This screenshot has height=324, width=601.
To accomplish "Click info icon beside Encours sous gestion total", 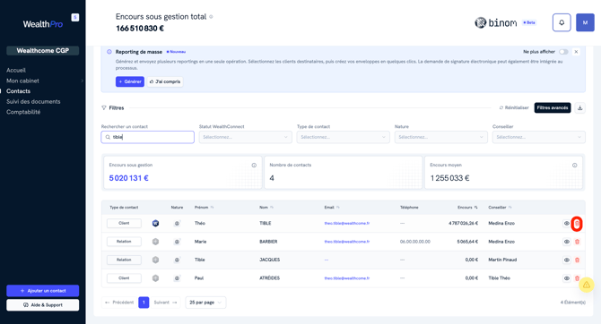I will (x=211, y=17).
